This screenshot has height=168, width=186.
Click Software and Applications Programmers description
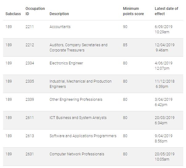[83, 136]
